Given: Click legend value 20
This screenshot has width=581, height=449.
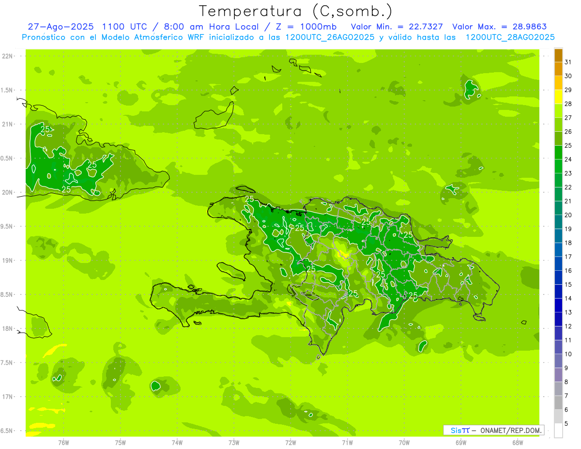Looking at the screenshot, I should 568,215.
